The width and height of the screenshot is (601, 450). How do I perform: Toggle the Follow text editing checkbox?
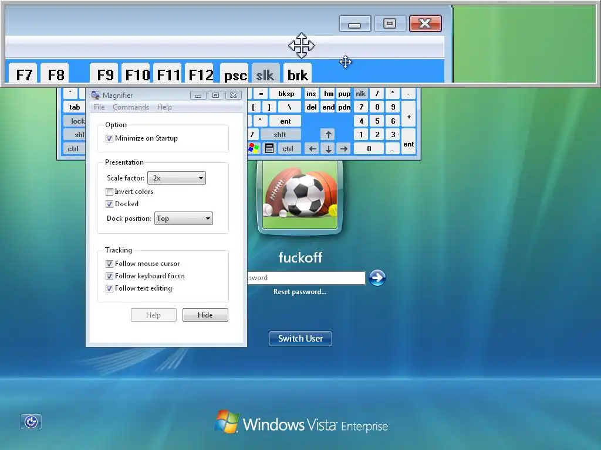[109, 288]
